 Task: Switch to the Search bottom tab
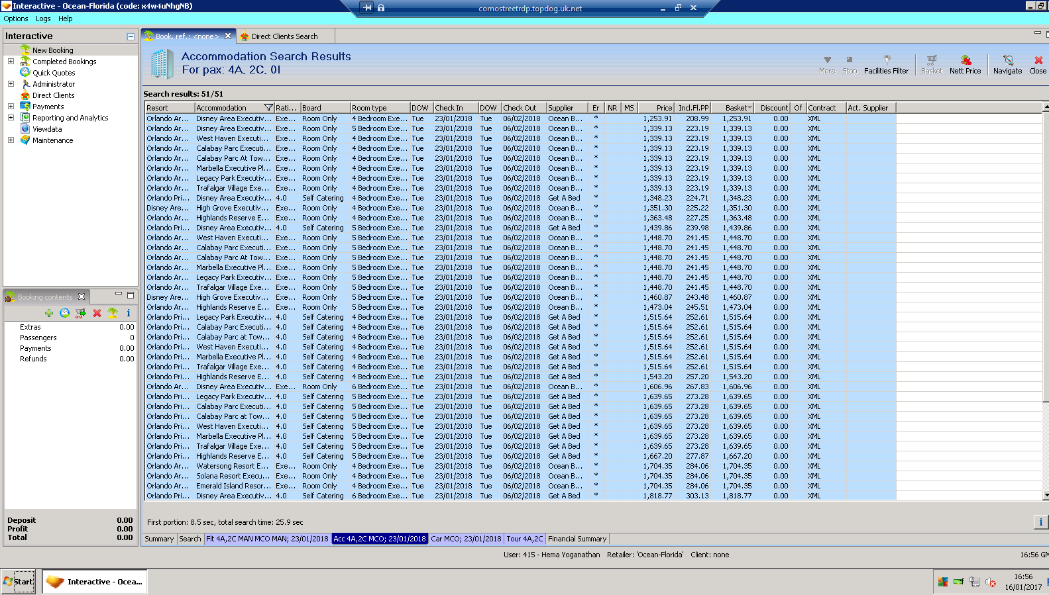point(190,539)
